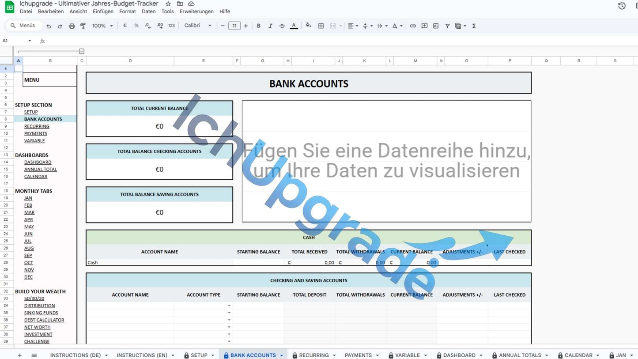Open the Daten menu
This screenshot has width=638, height=359.
point(148,11)
